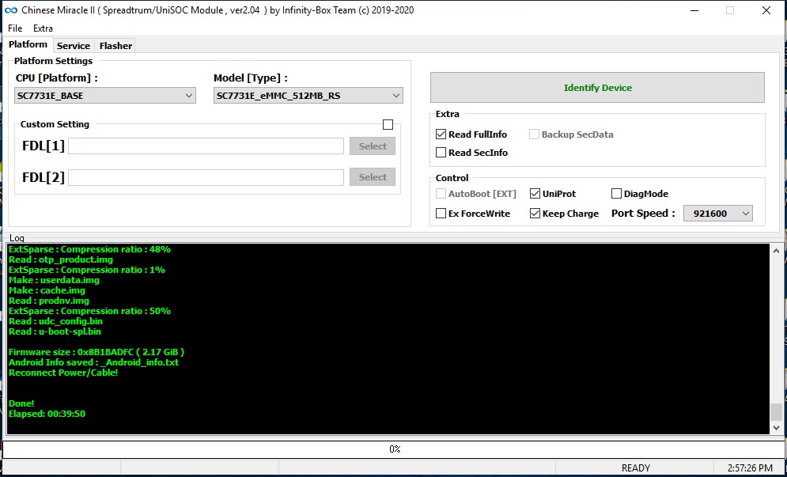This screenshot has width=787, height=477.
Task: Click 'Compression ratio : 48%' log line
Action: tap(90, 249)
